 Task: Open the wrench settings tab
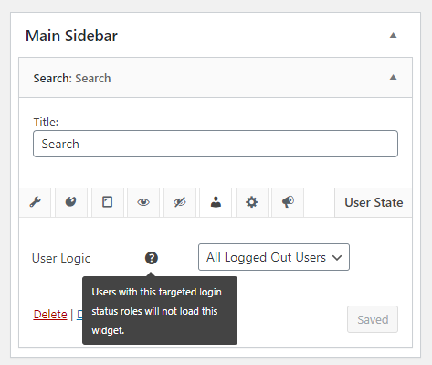click(x=35, y=202)
